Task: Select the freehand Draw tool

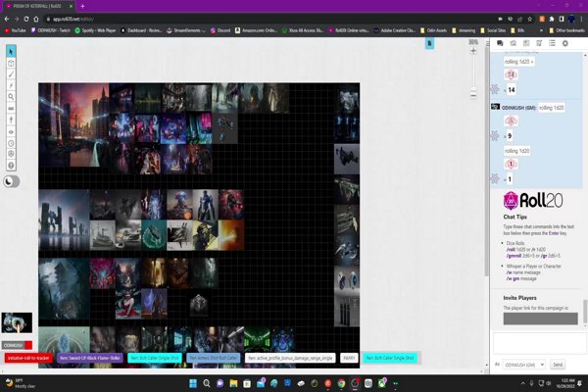Action: 11,74
